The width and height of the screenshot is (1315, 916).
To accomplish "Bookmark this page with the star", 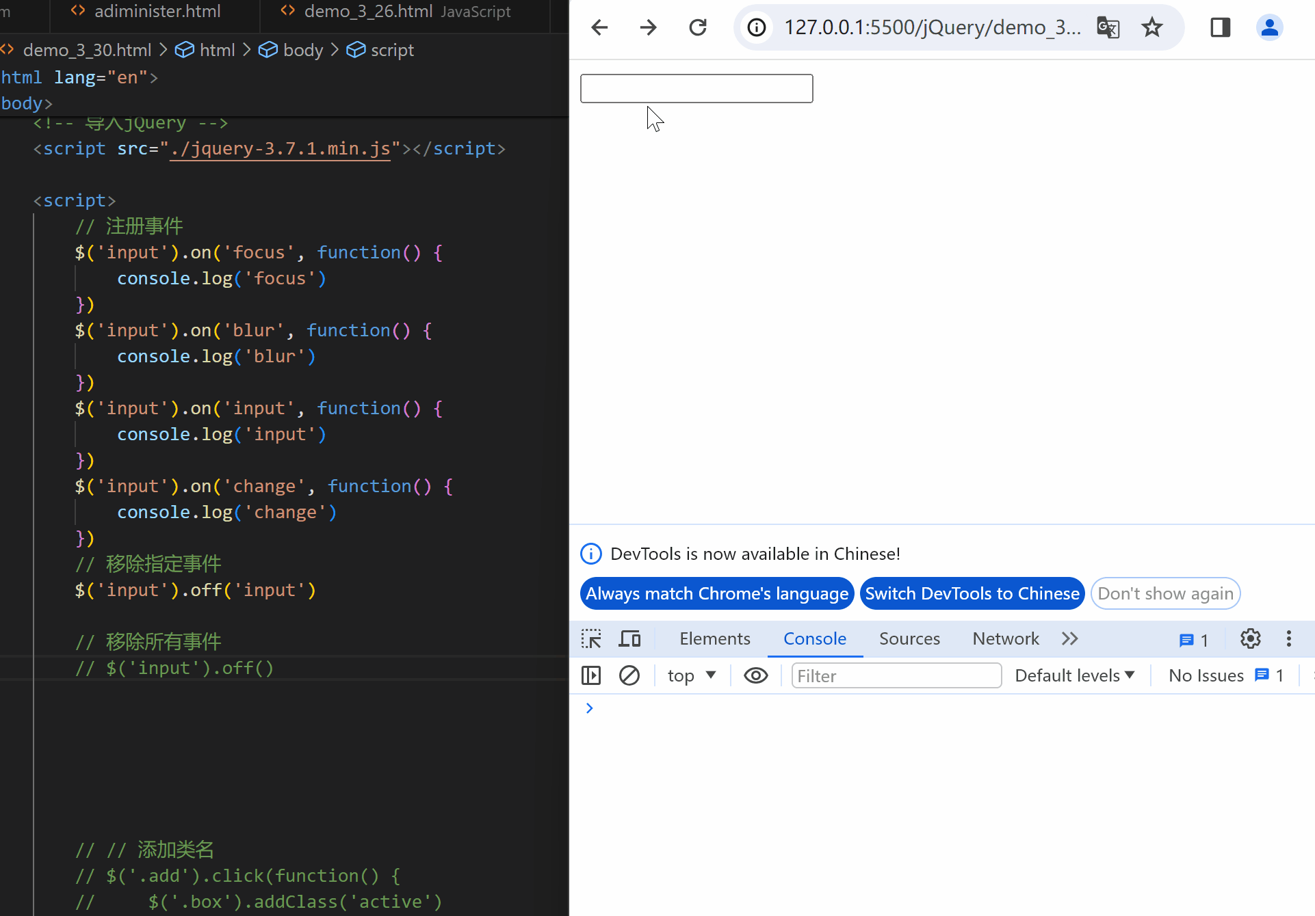I will [1152, 27].
